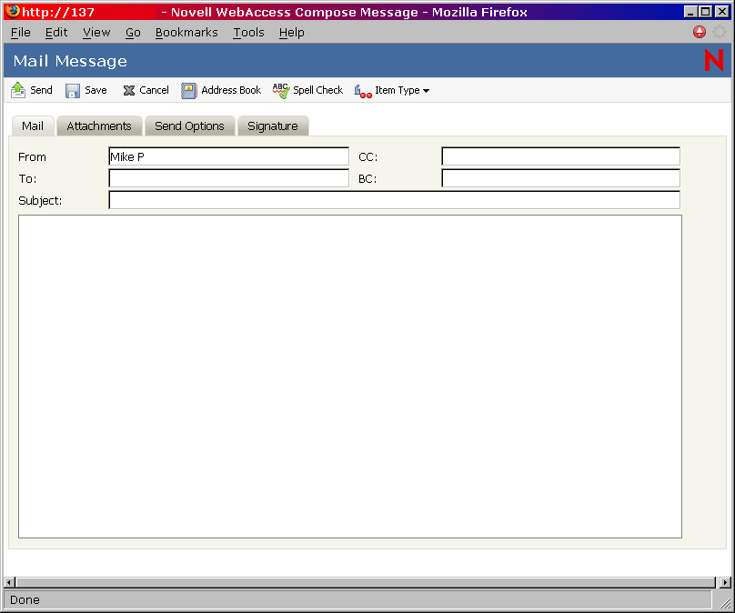735x613 pixels.
Task: Open the Go menu
Action: click(133, 33)
